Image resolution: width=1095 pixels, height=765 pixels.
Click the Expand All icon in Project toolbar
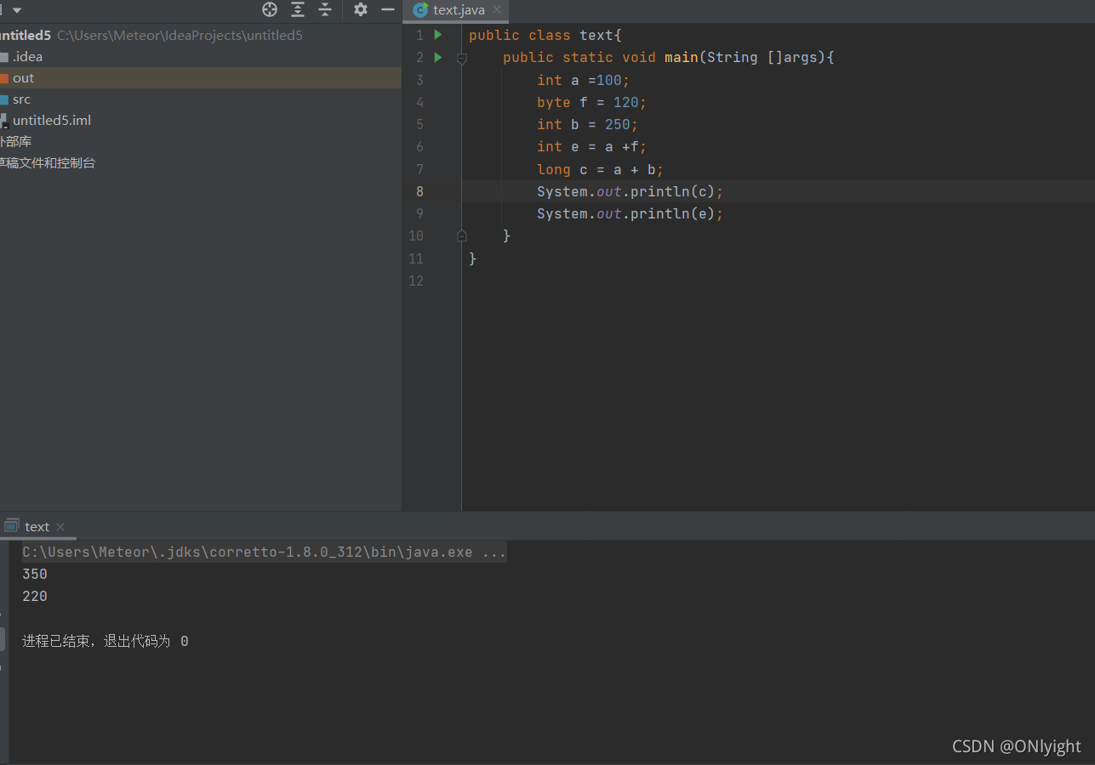point(297,9)
